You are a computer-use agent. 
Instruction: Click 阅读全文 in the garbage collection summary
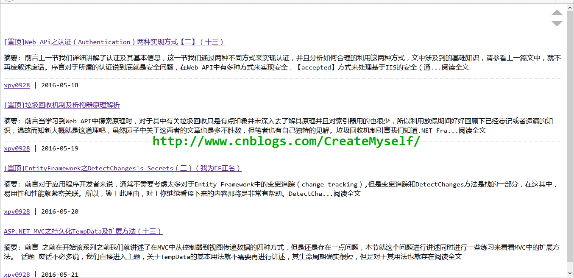click(472, 131)
